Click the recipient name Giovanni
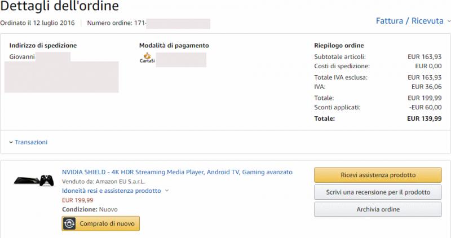The width and height of the screenshot is (451, 238). coord(23,56)
